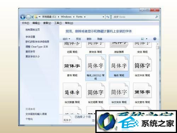Viewport: 177px width, 133px height.
Task: Select the 楷体 常规 font icon
Action: tap(119, 64)
